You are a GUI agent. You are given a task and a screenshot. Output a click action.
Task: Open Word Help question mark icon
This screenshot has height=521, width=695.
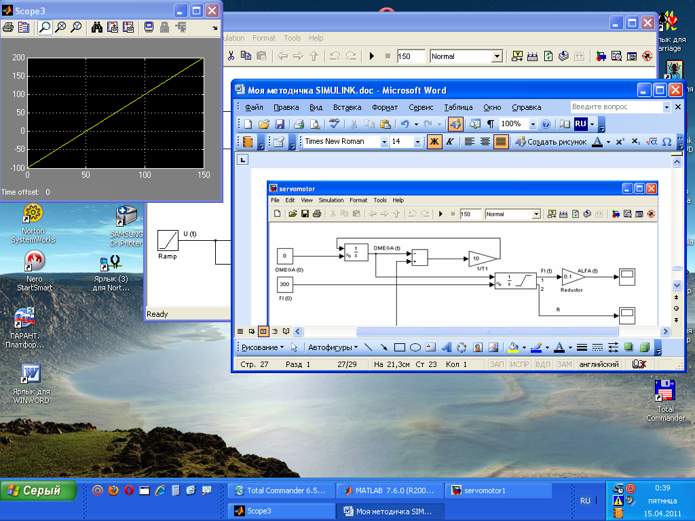coord(546,124)
